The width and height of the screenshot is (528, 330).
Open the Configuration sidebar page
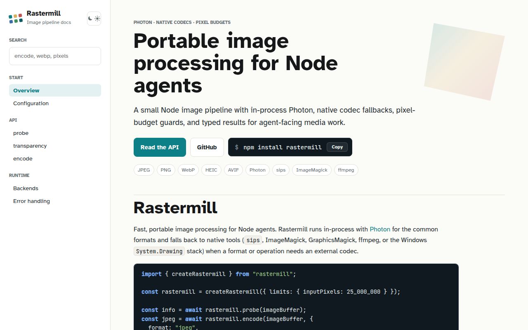pos(55,103)
